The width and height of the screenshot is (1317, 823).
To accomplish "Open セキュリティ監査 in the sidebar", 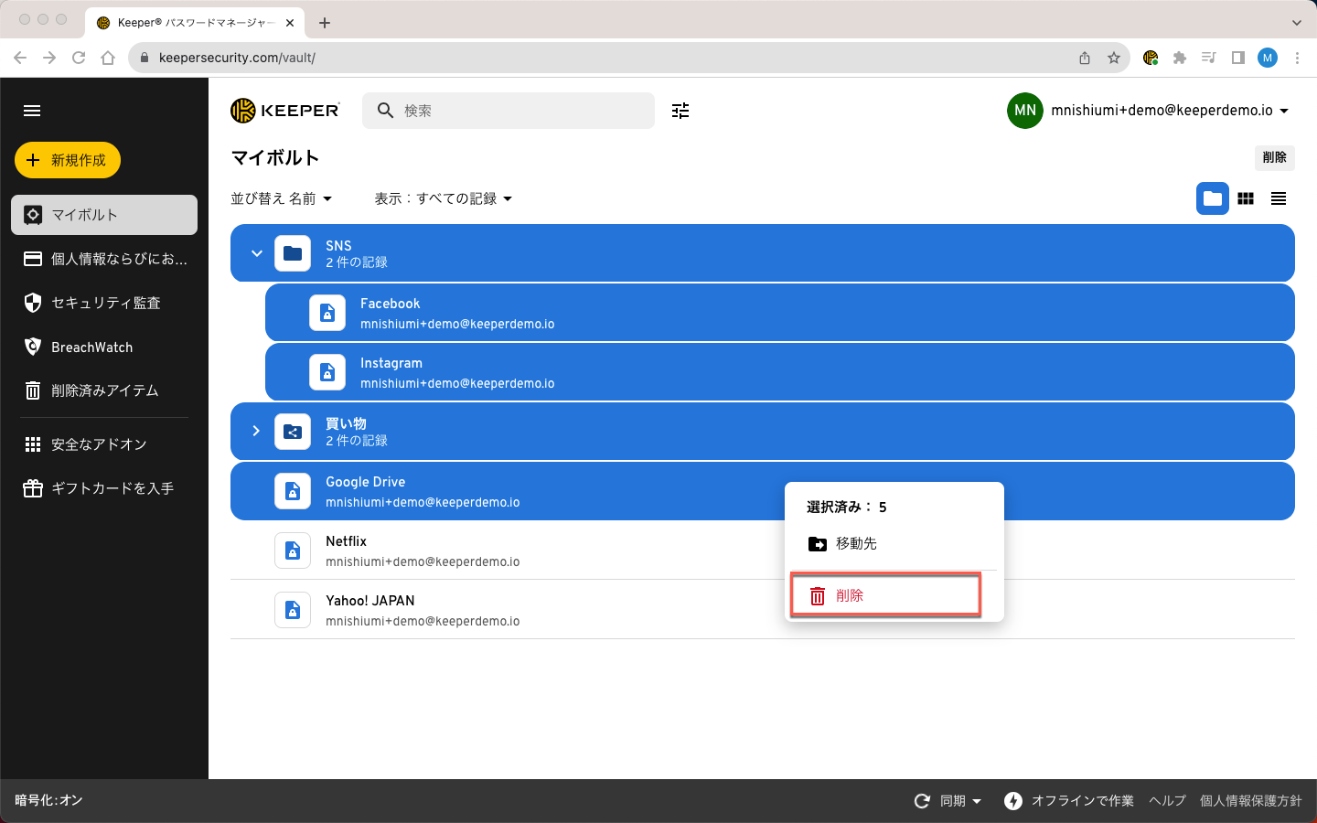I will (x=105, y=303).
